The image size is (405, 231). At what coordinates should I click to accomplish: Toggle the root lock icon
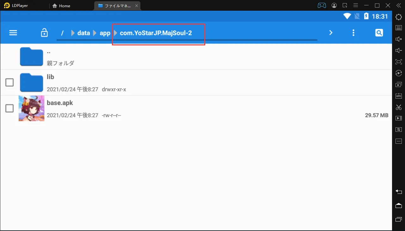pos(44,32)
